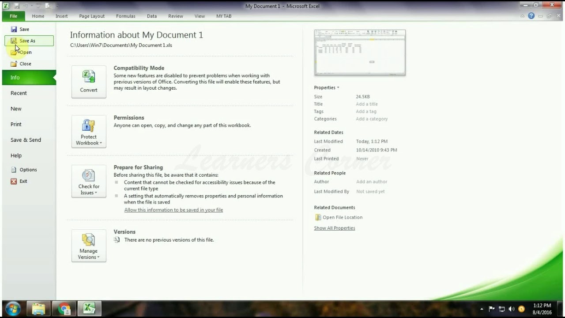This screenshot has width=565, height=318.
Task: Switch to the Home tab
Action: click(38, 16)
